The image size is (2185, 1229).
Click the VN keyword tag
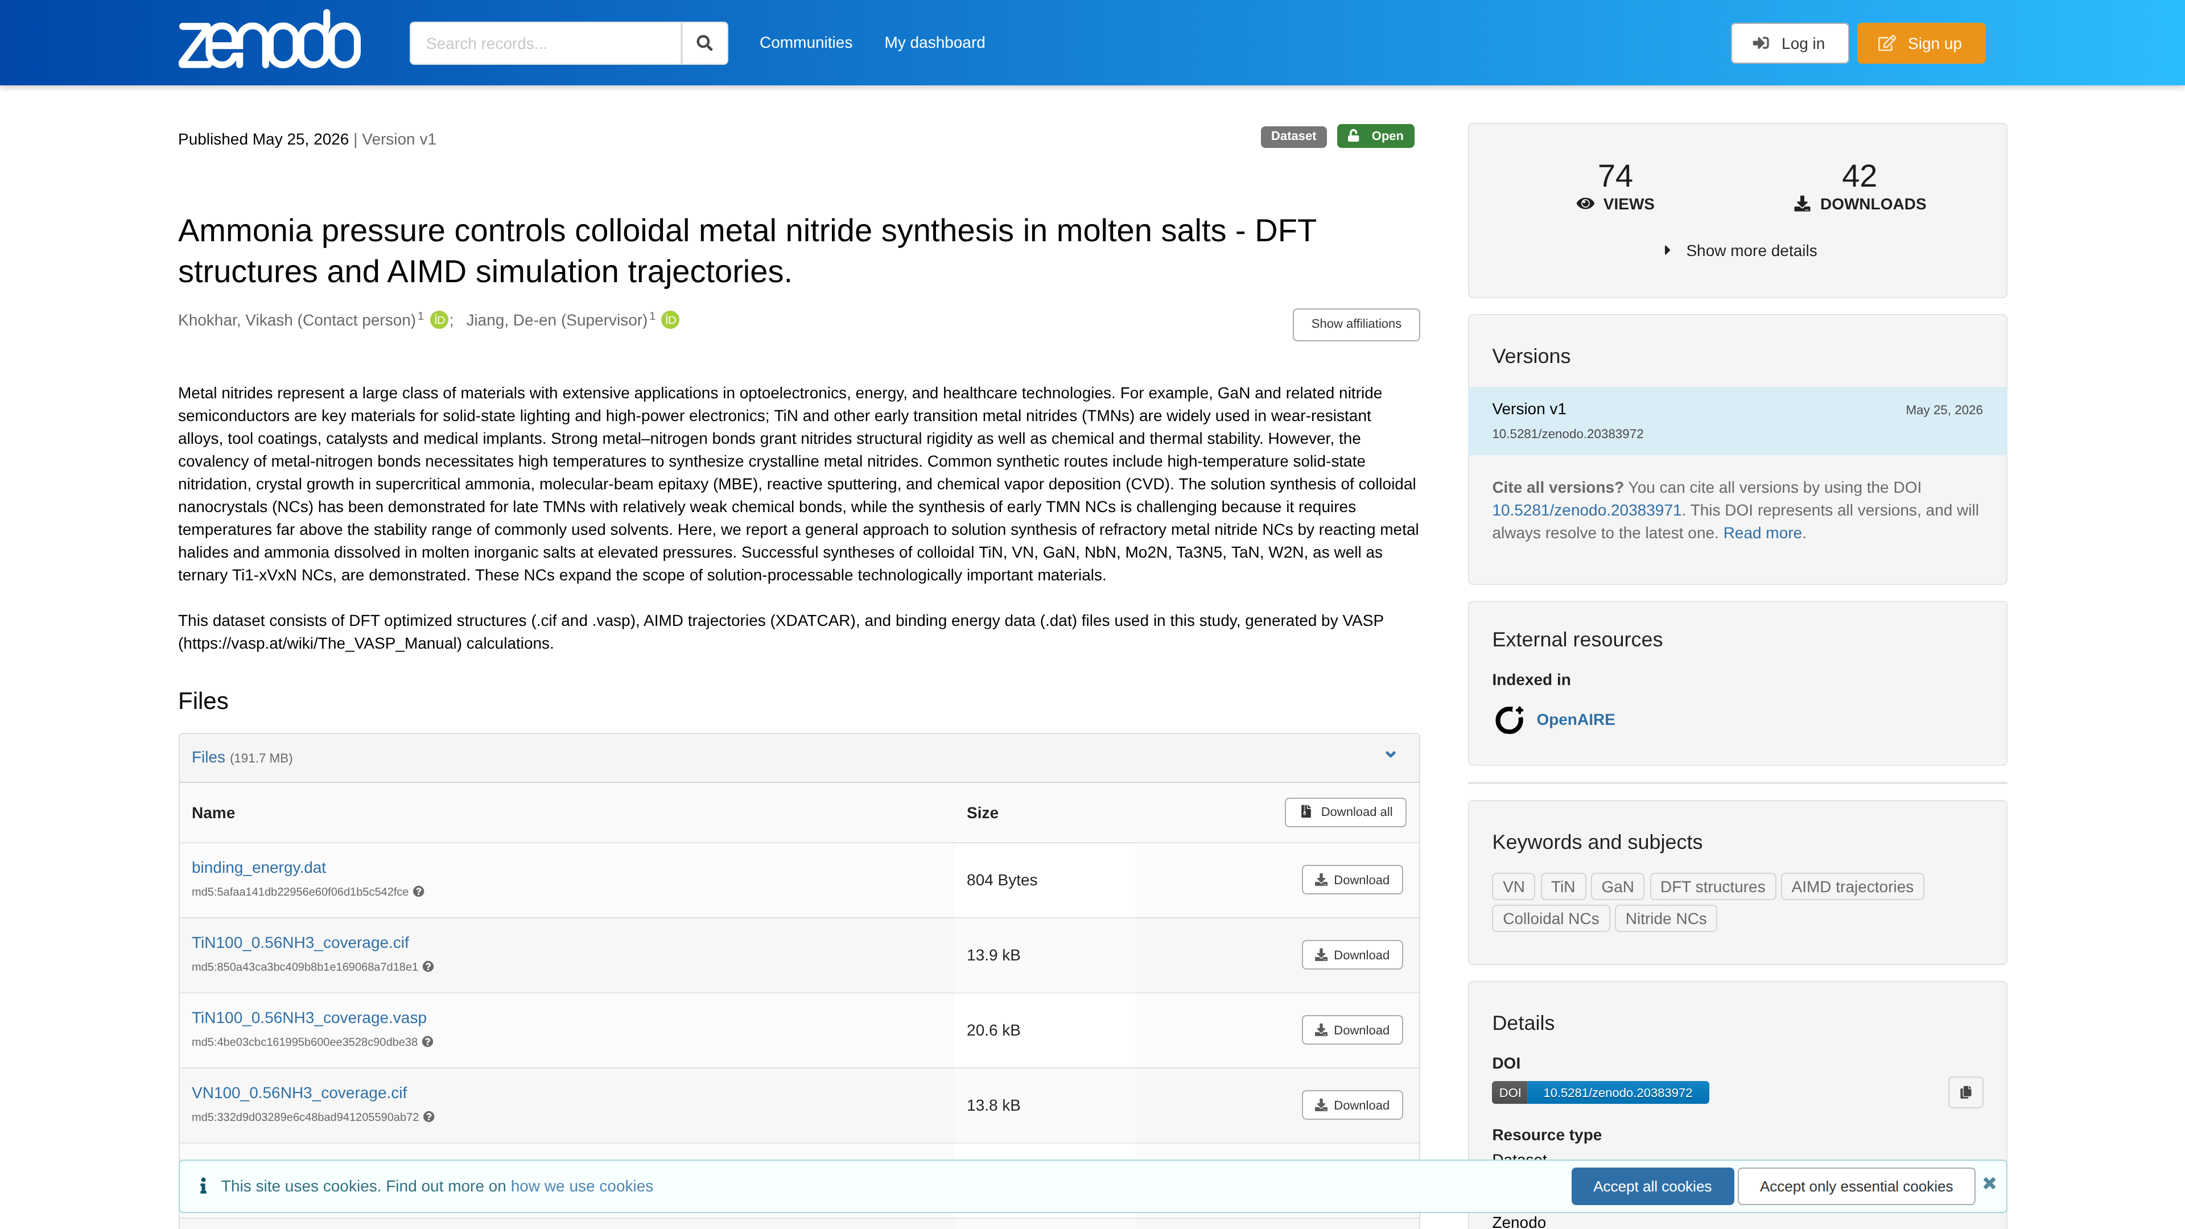click(x=1513, y=886)
